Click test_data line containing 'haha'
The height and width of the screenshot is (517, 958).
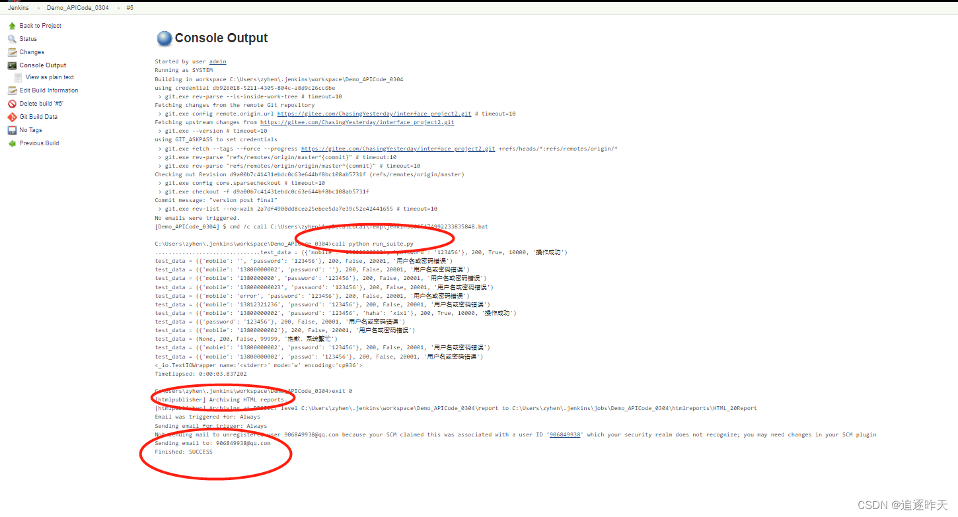(x=336, y=313)
